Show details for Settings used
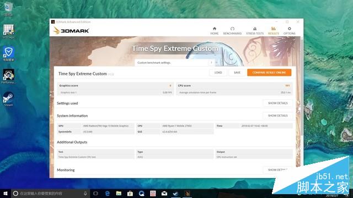Viewport: 353px width, 198px height. pyautogui.click(x=278, y=103)
